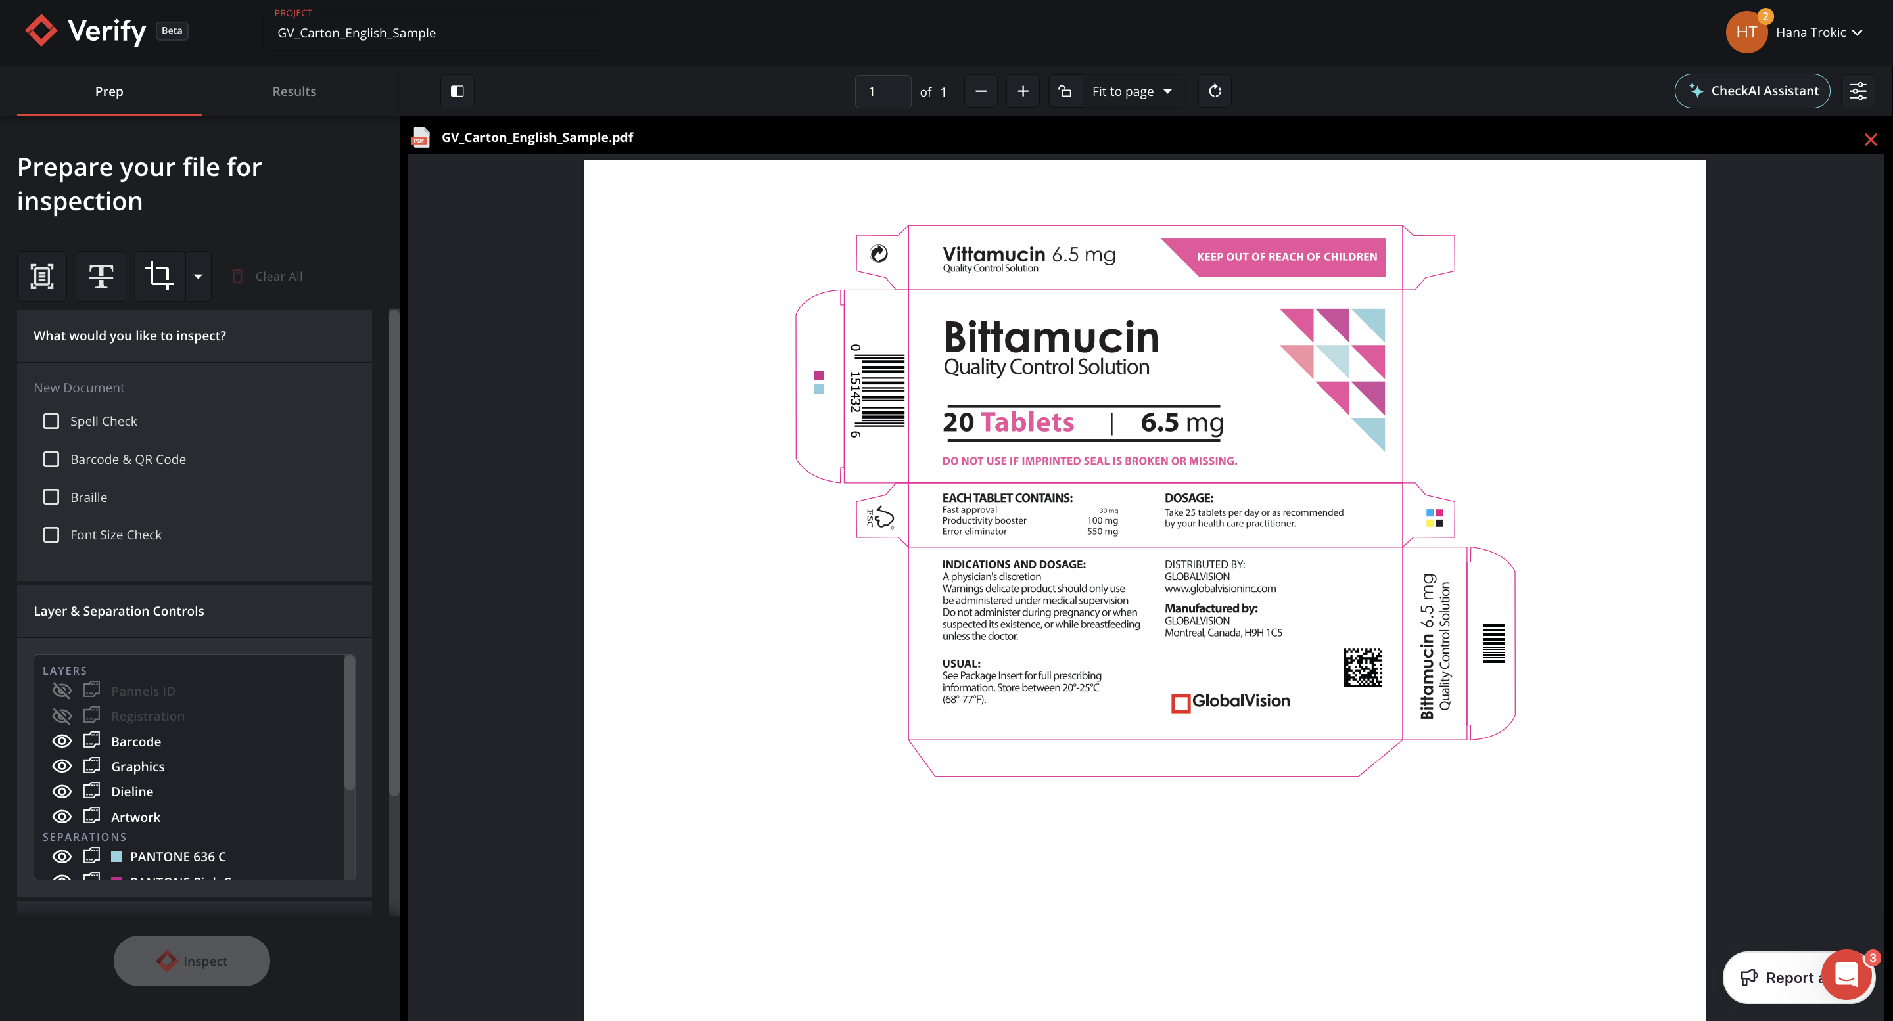Click the Inspect button
This screenshot has height=1021, width=1893.
(x=191, y=961)
